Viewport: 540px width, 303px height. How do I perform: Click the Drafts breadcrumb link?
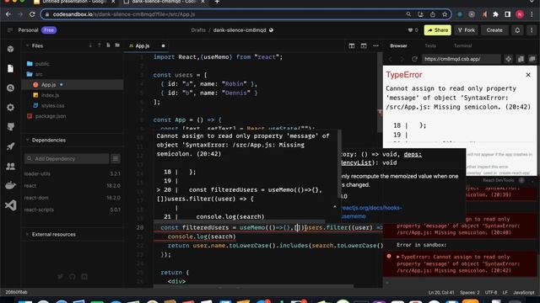point(198,30)
